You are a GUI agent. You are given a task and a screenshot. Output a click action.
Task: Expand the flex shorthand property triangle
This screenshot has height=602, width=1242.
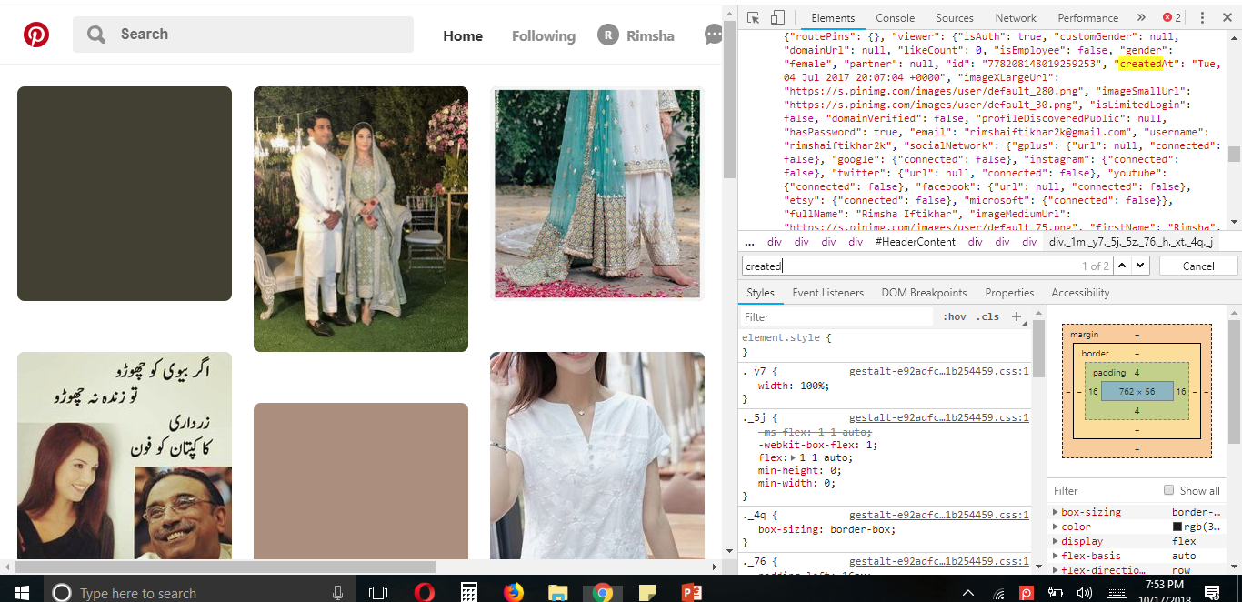pyautogui.click(x=792, y=457)
